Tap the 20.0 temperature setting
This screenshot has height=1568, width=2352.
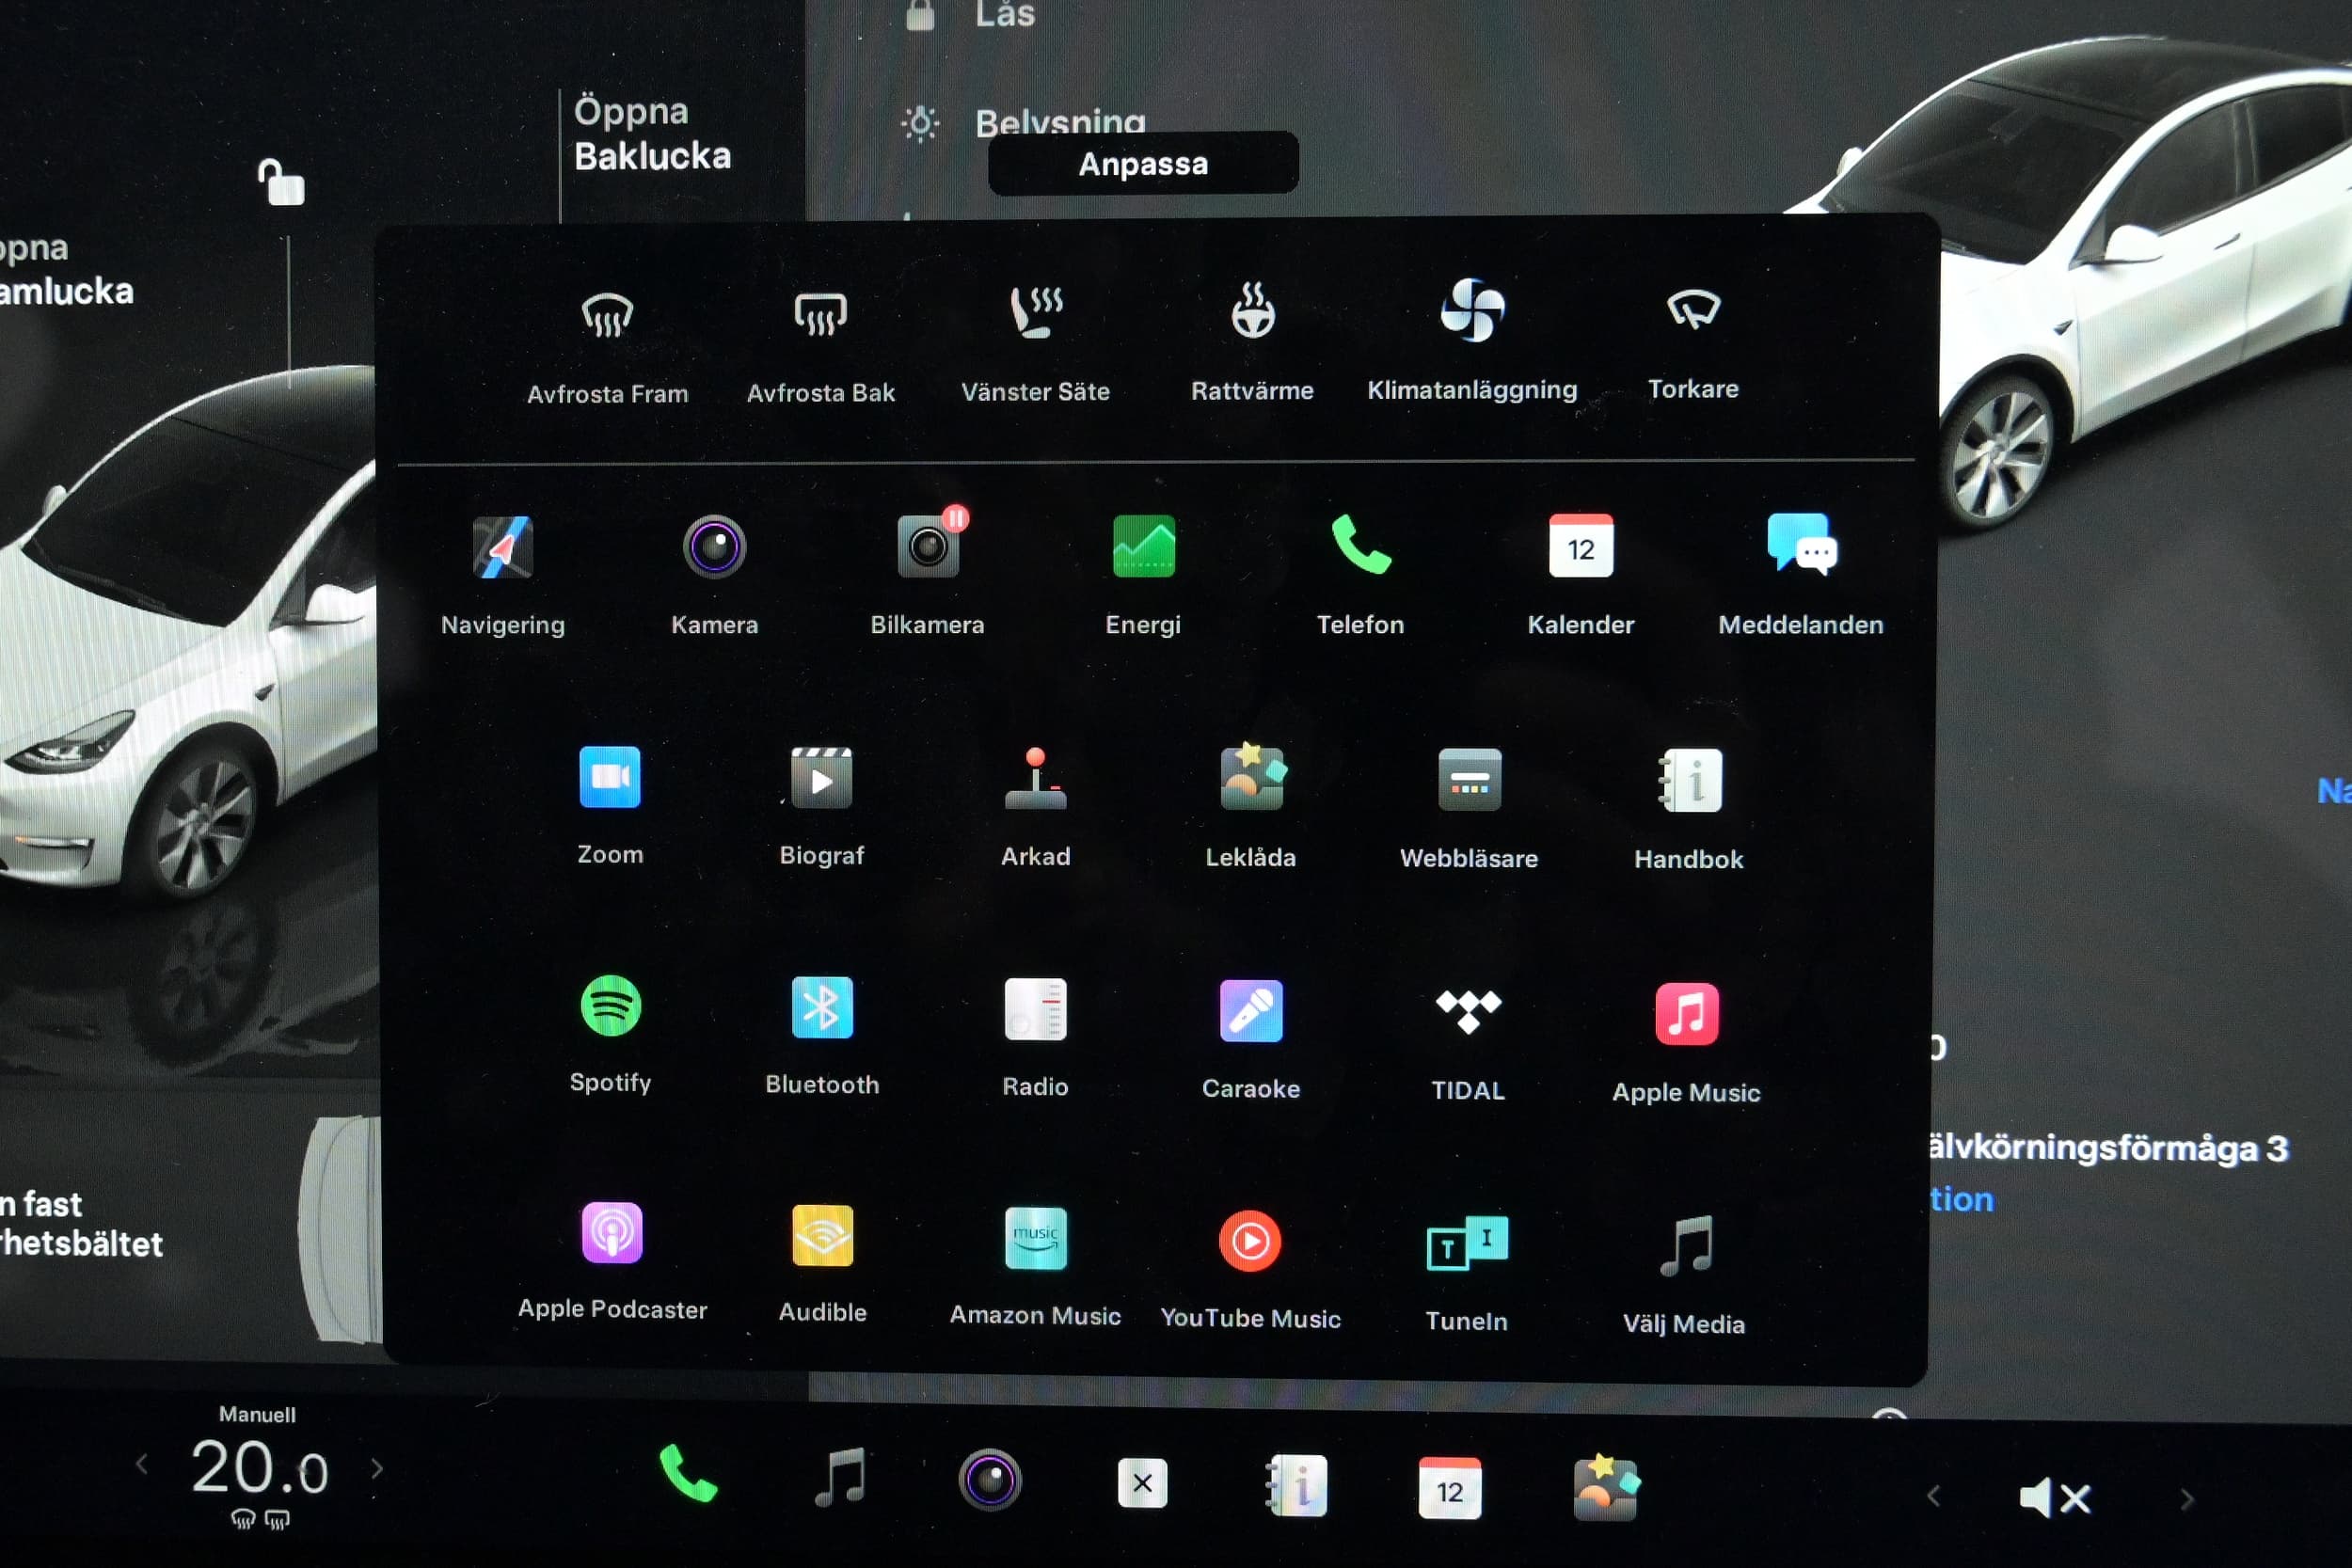click(x=260, y=1467)
